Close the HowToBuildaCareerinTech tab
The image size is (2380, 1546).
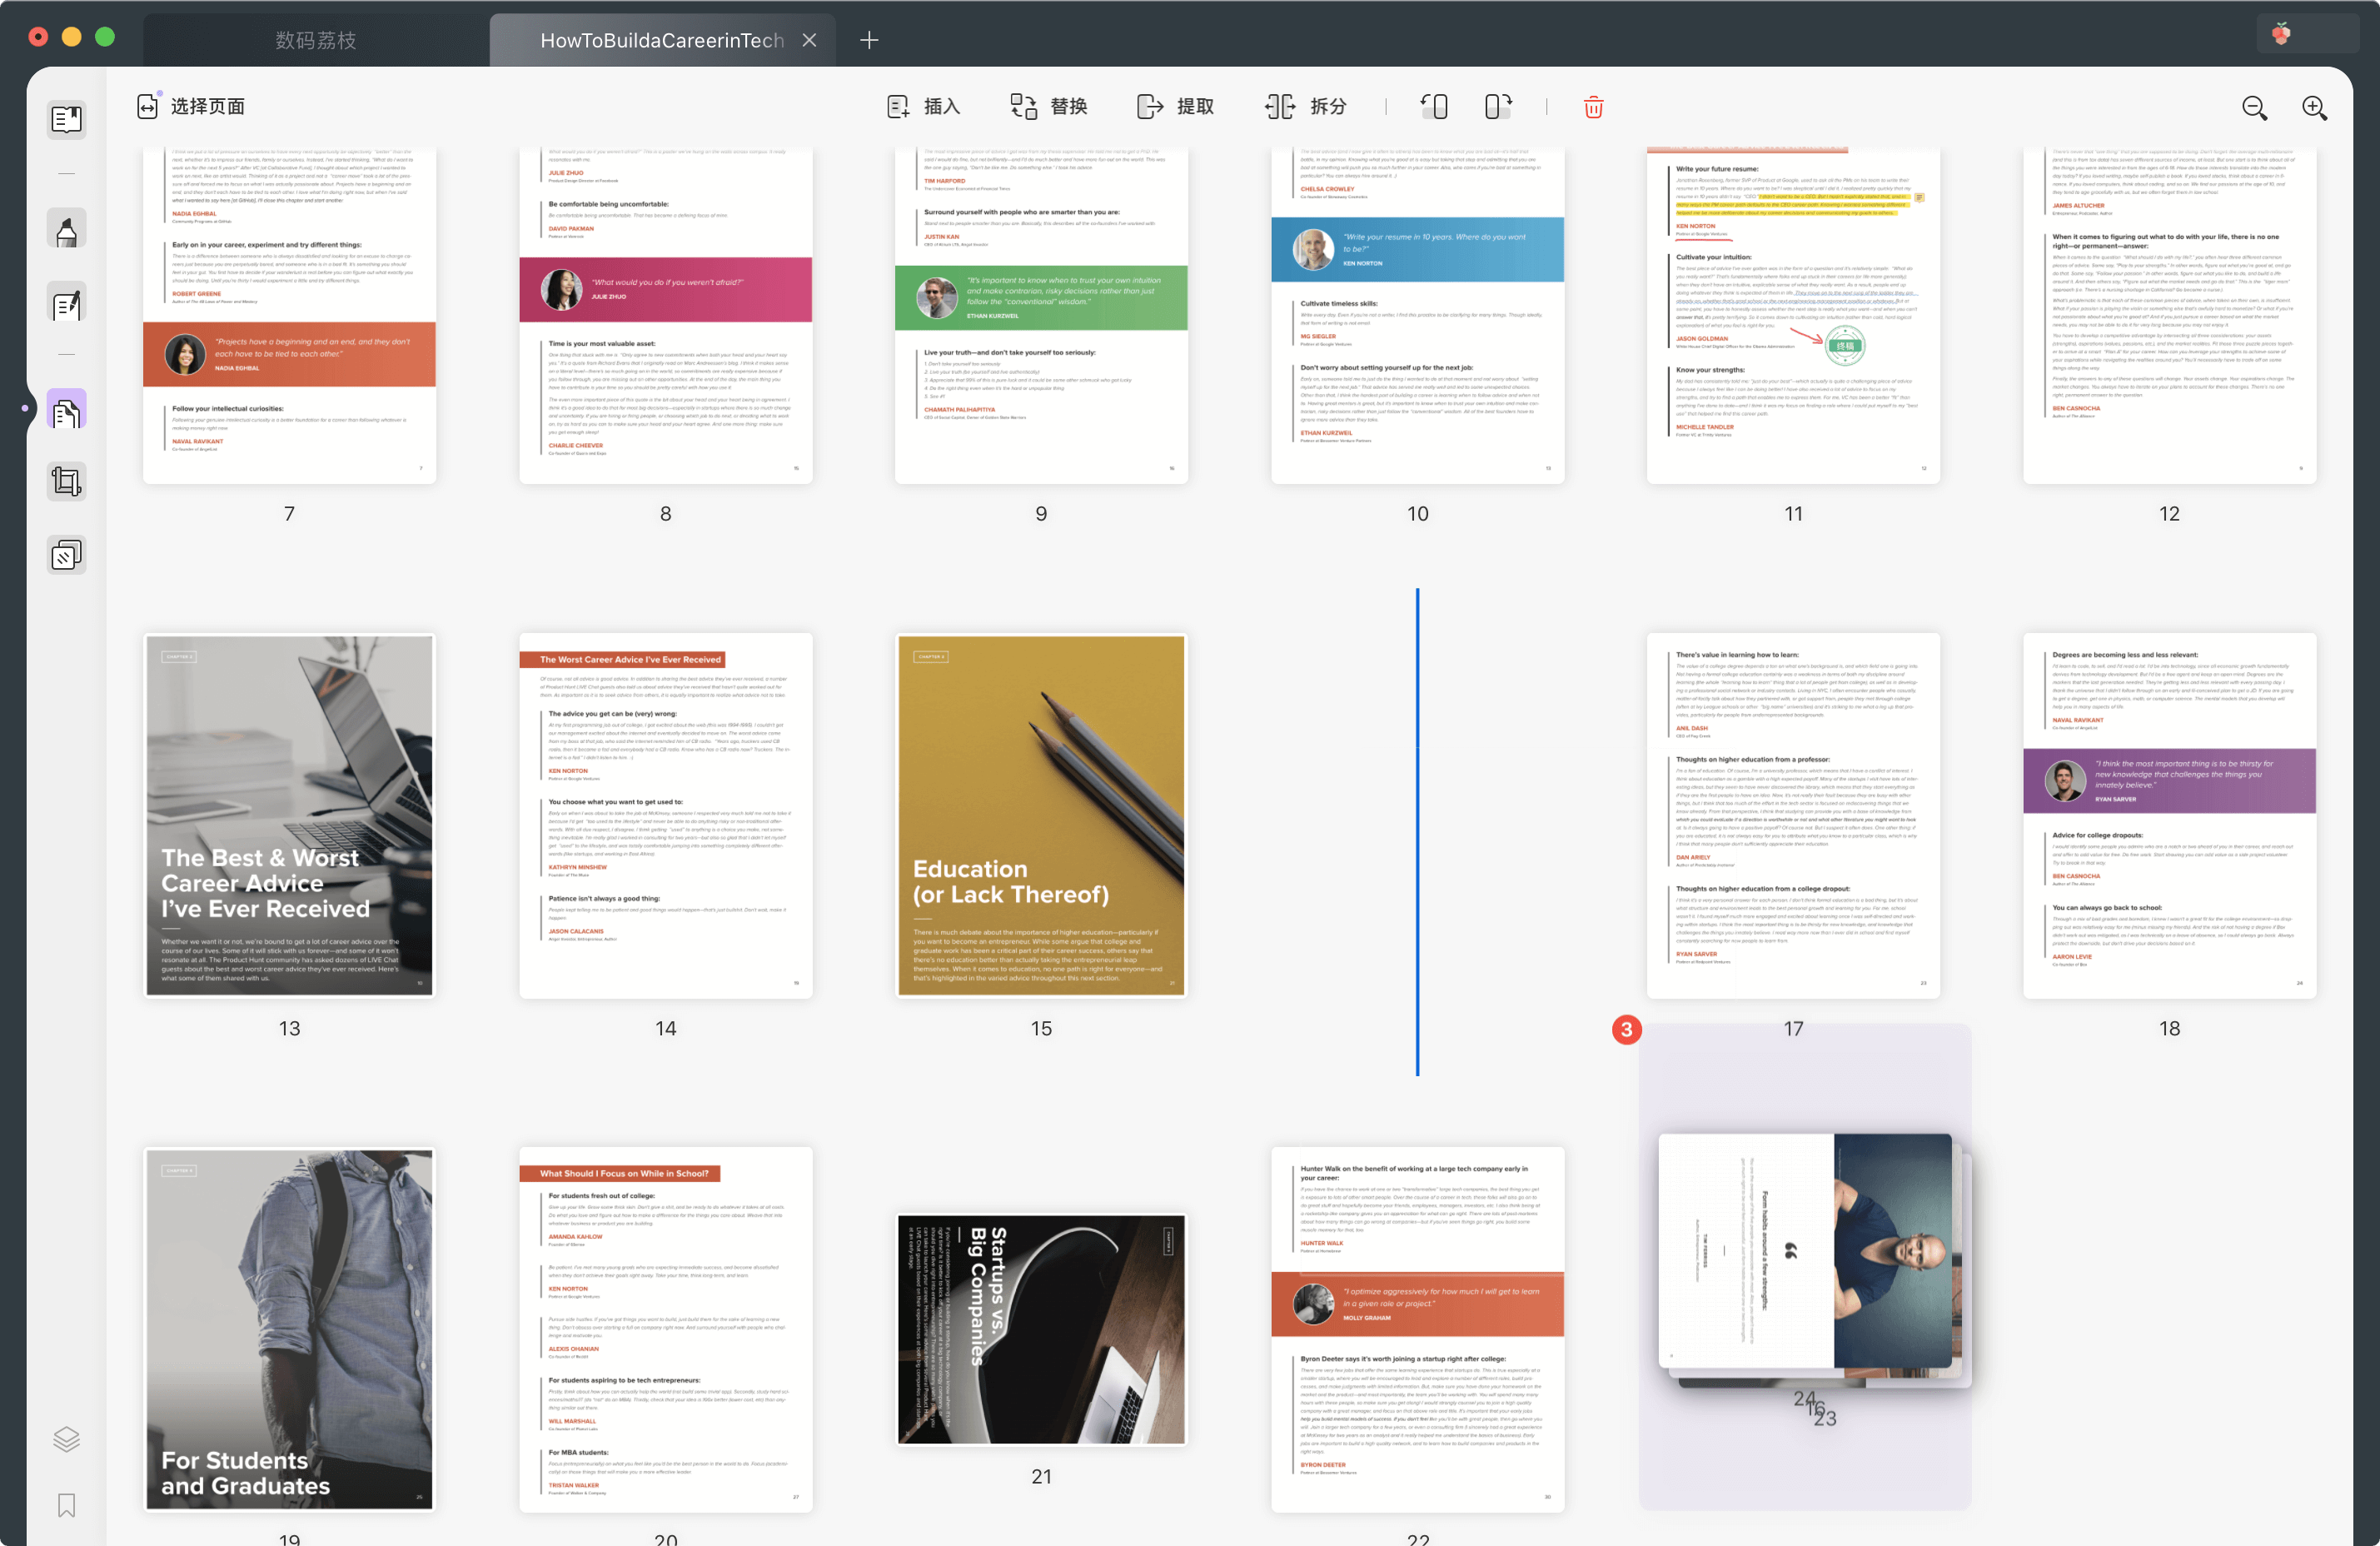(x=809, y=40)
